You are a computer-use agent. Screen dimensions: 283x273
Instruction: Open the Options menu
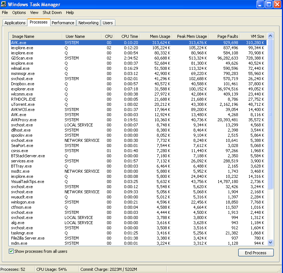click(x=19, y=12)
